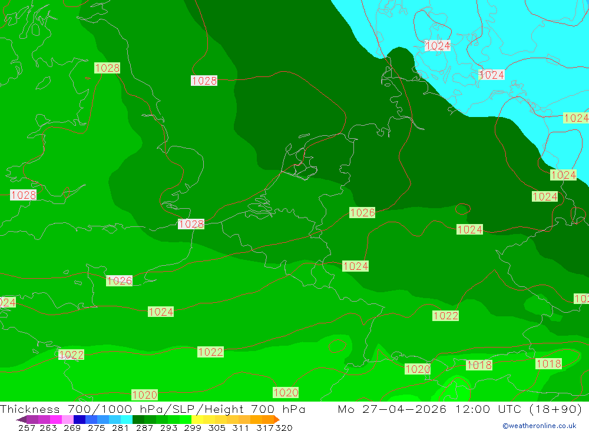Pick the dark blue legend swatch
Viewport: 589px width, 431px height.
80,419
